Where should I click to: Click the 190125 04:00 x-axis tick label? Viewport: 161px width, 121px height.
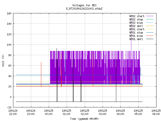tap(120, 112)
